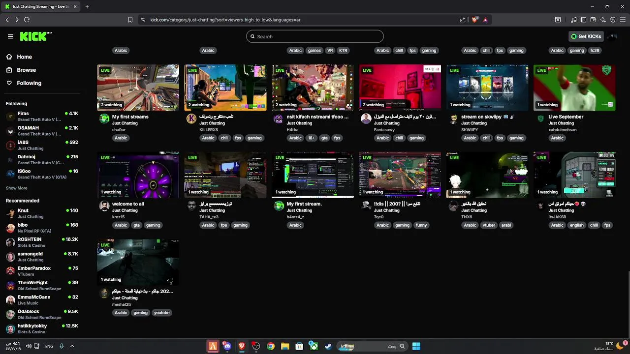The image size is (630, 354).
Task: Bookmark this page icon
Action: (x=130, y=20)
